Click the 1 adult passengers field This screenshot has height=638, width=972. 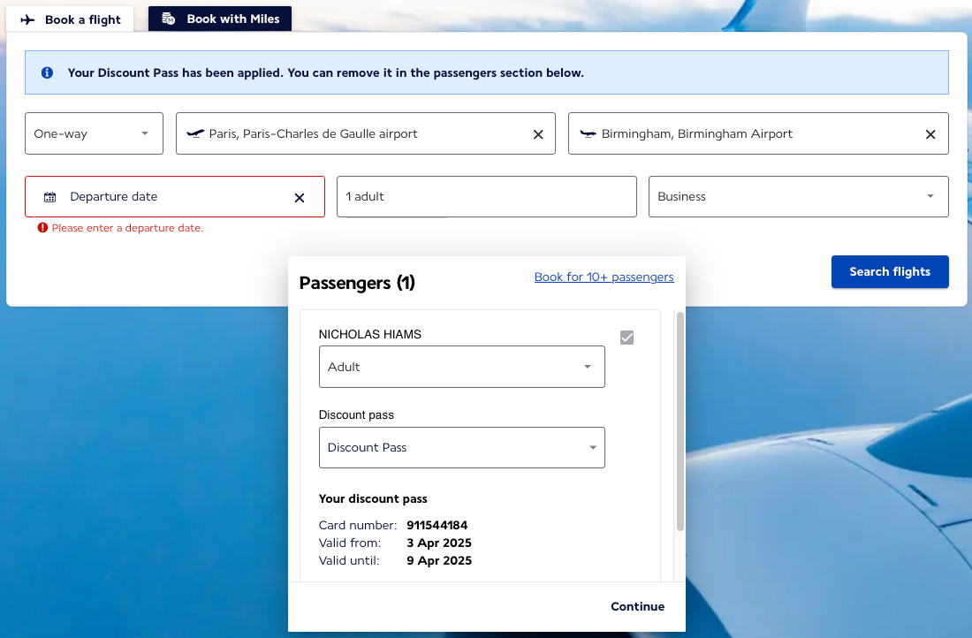click(487, 196)
